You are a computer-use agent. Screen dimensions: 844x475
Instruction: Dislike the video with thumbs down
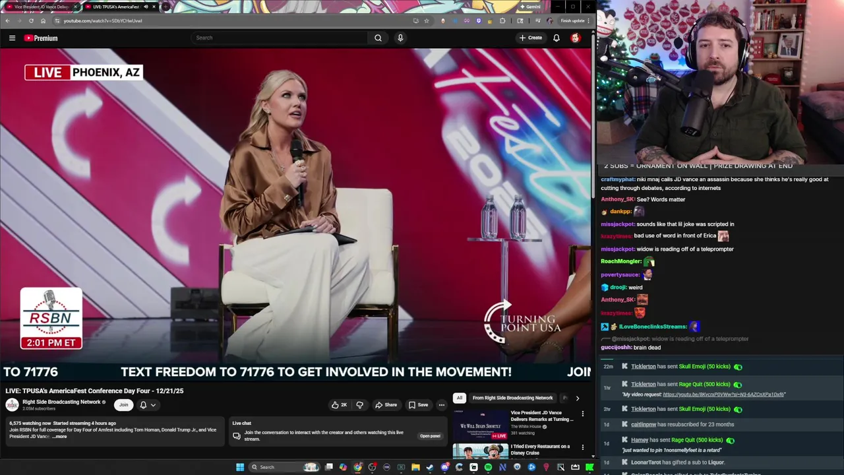(359, 405)
